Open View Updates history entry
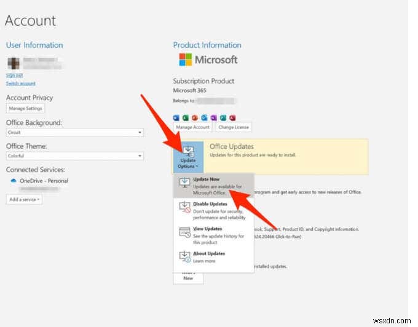This screenshot has height=327, width=418. tap(213, 235)
